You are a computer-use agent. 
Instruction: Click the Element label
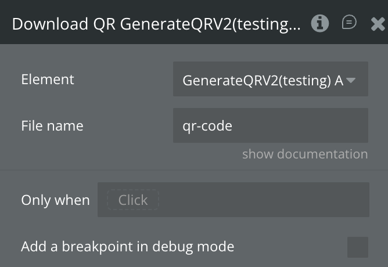[x=48, y=80]
